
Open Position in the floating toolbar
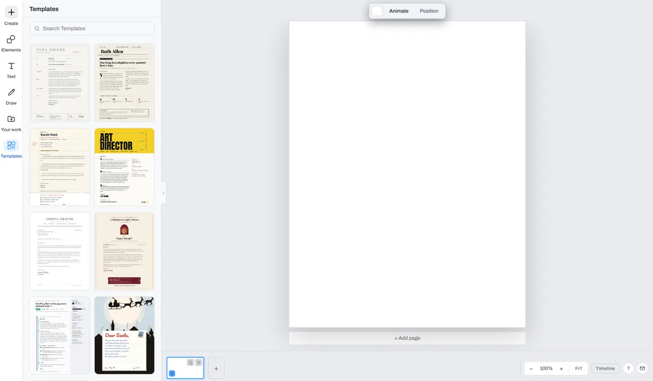pos(429,11)
